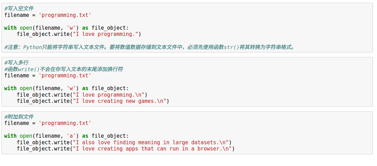The width and height of the screenshot is (377, 166).
Task: Click the with keyword in first cell
Action: pos(10,28)
